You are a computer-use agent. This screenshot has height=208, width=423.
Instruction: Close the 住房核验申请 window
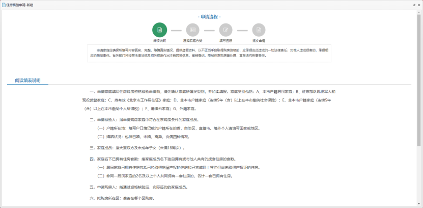point(419,4)
